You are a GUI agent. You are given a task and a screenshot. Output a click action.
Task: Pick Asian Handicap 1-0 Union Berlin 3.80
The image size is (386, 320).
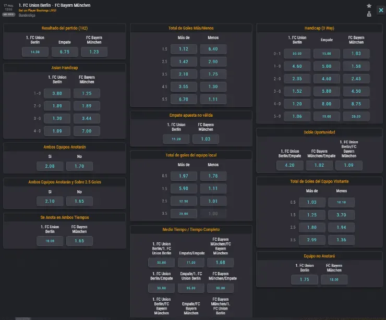coord(57,93)
